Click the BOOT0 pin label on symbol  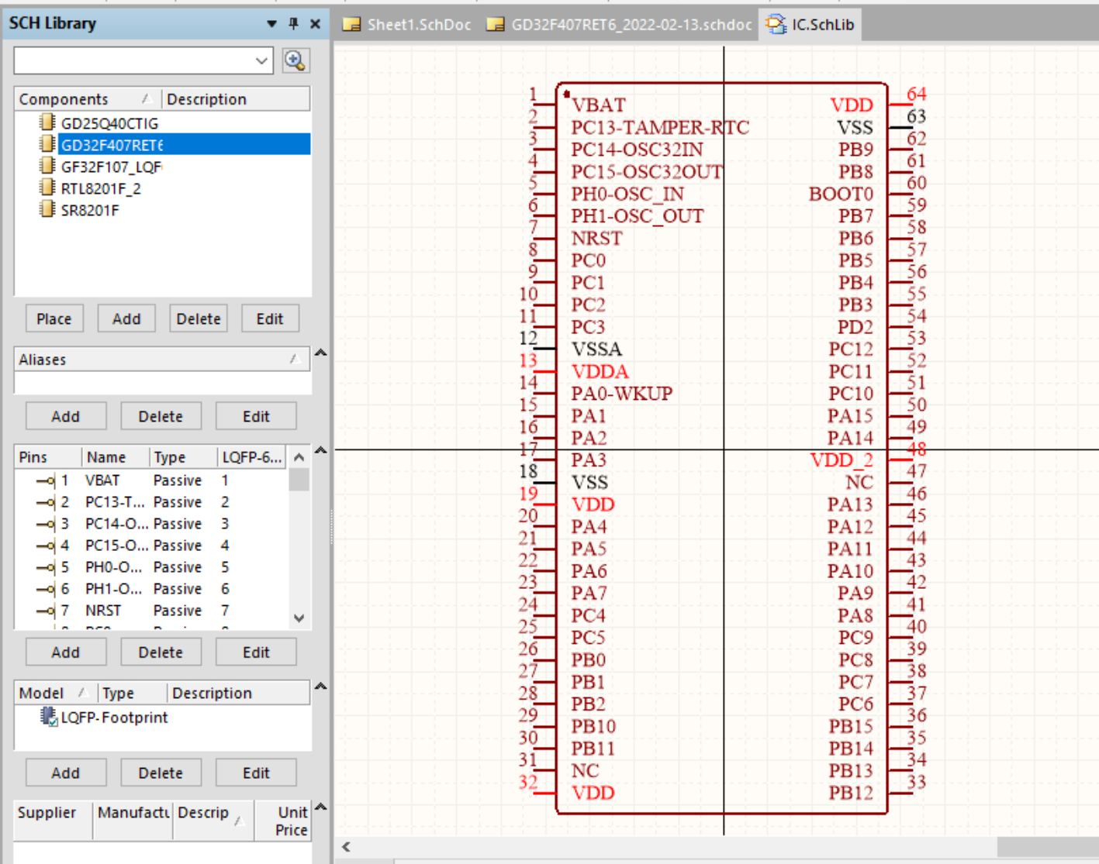pos(841,194)
